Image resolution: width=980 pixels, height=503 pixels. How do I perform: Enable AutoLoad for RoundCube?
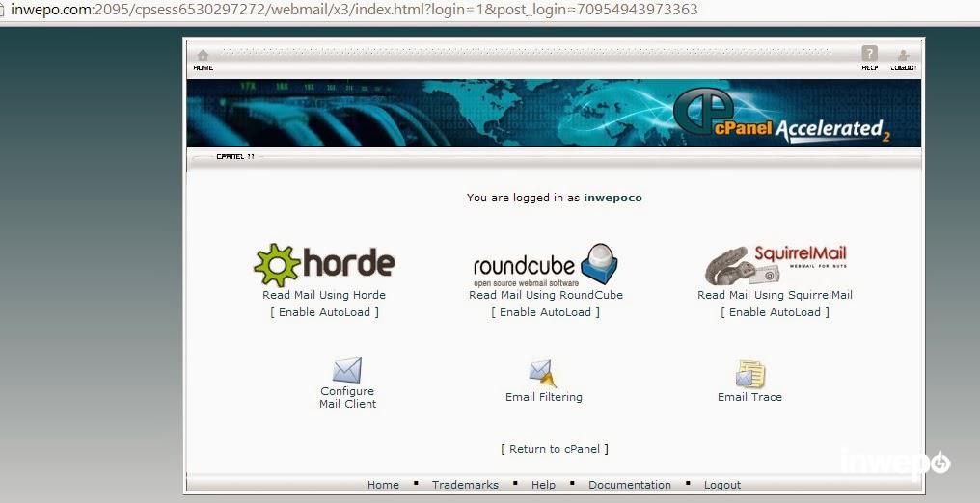coord(545,312)
